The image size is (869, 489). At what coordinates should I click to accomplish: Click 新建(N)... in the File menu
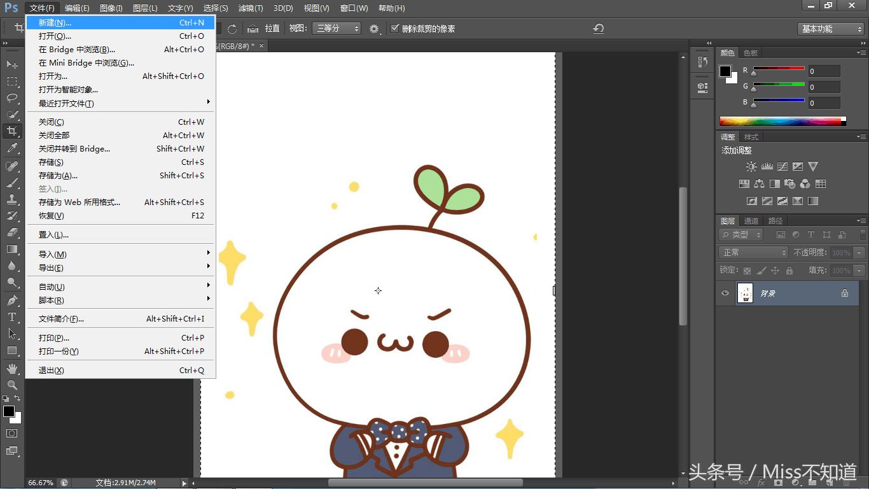[x=55, y=23]
